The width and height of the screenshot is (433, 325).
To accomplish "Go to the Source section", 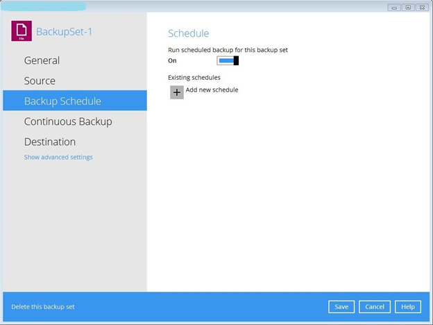I will 40,81.
